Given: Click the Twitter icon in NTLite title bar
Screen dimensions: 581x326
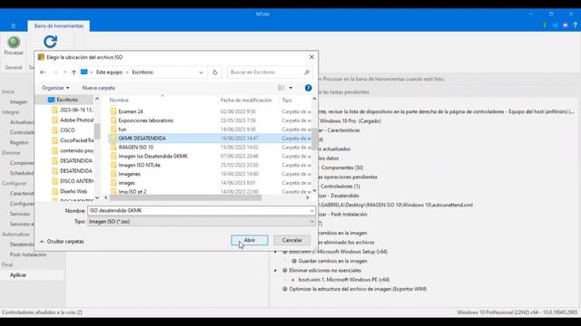Looking at the screenshot, I should pyautogui.click(x=555, y=25).
